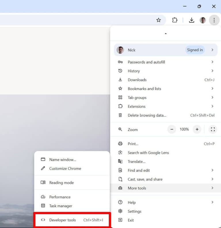The image size is (221, 228).
Task: Expand the Passwords and autofill submenu arrow
Action: point(212,62)
